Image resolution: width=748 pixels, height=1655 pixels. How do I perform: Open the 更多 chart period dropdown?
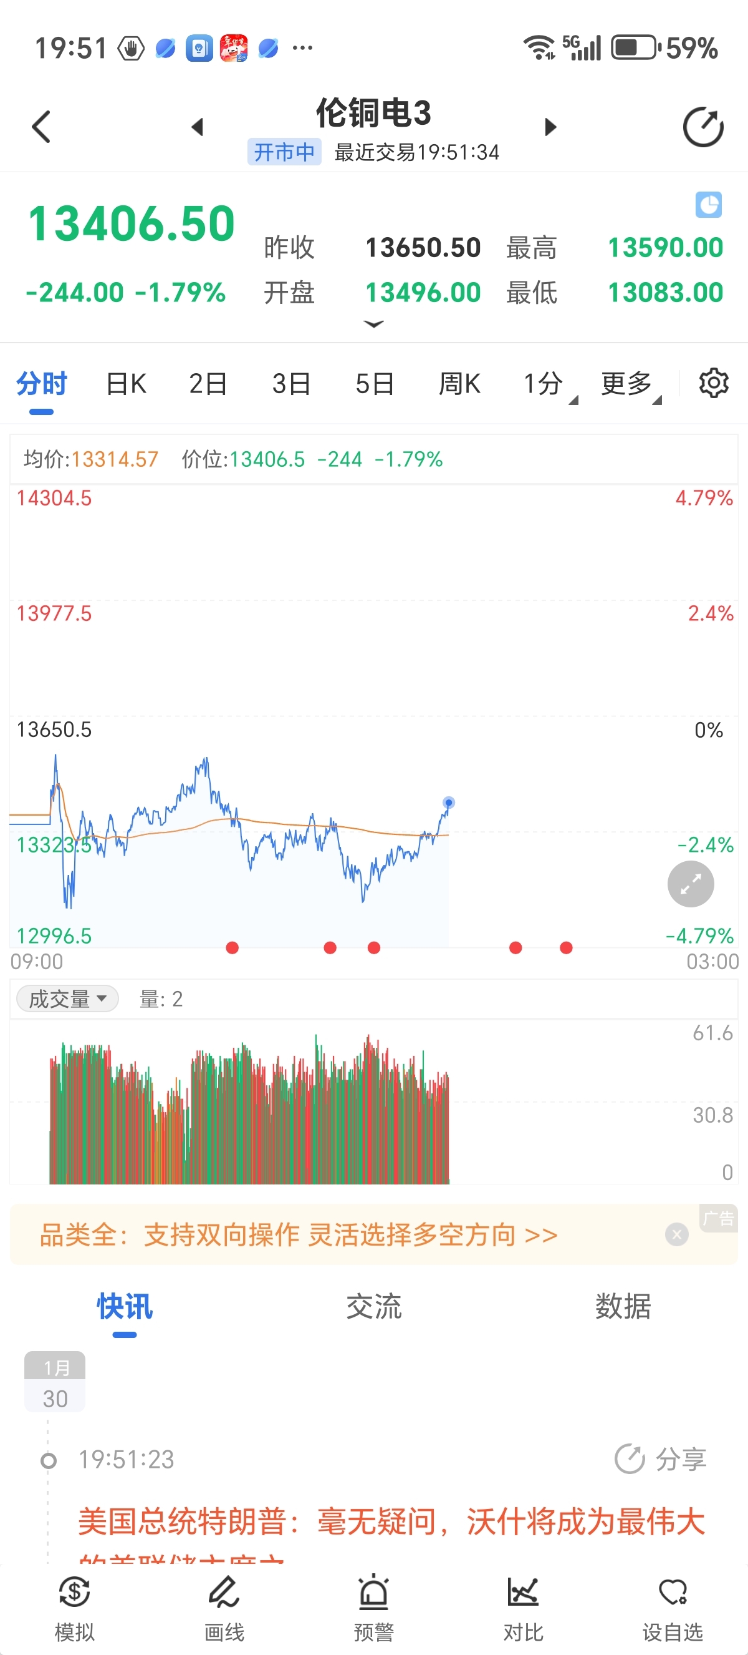tap(630, 384)
